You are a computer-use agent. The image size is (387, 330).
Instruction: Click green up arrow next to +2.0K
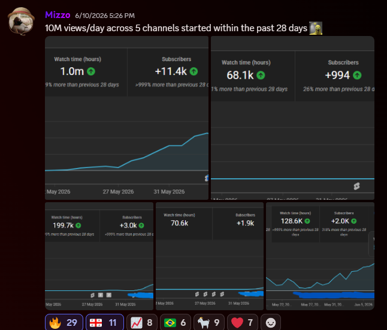point(353,221)
